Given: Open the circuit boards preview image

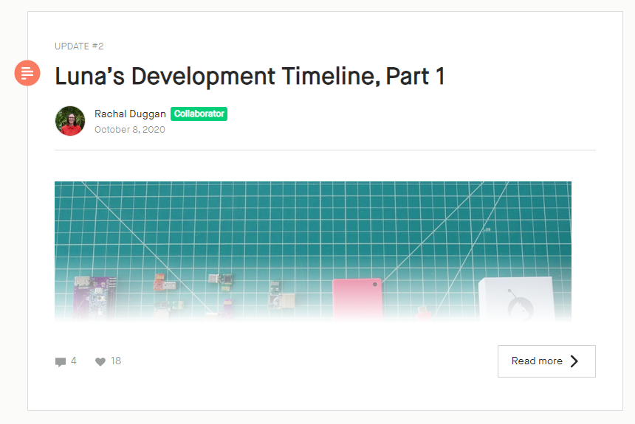Looking at the screenshot, I should coord(313,251).
